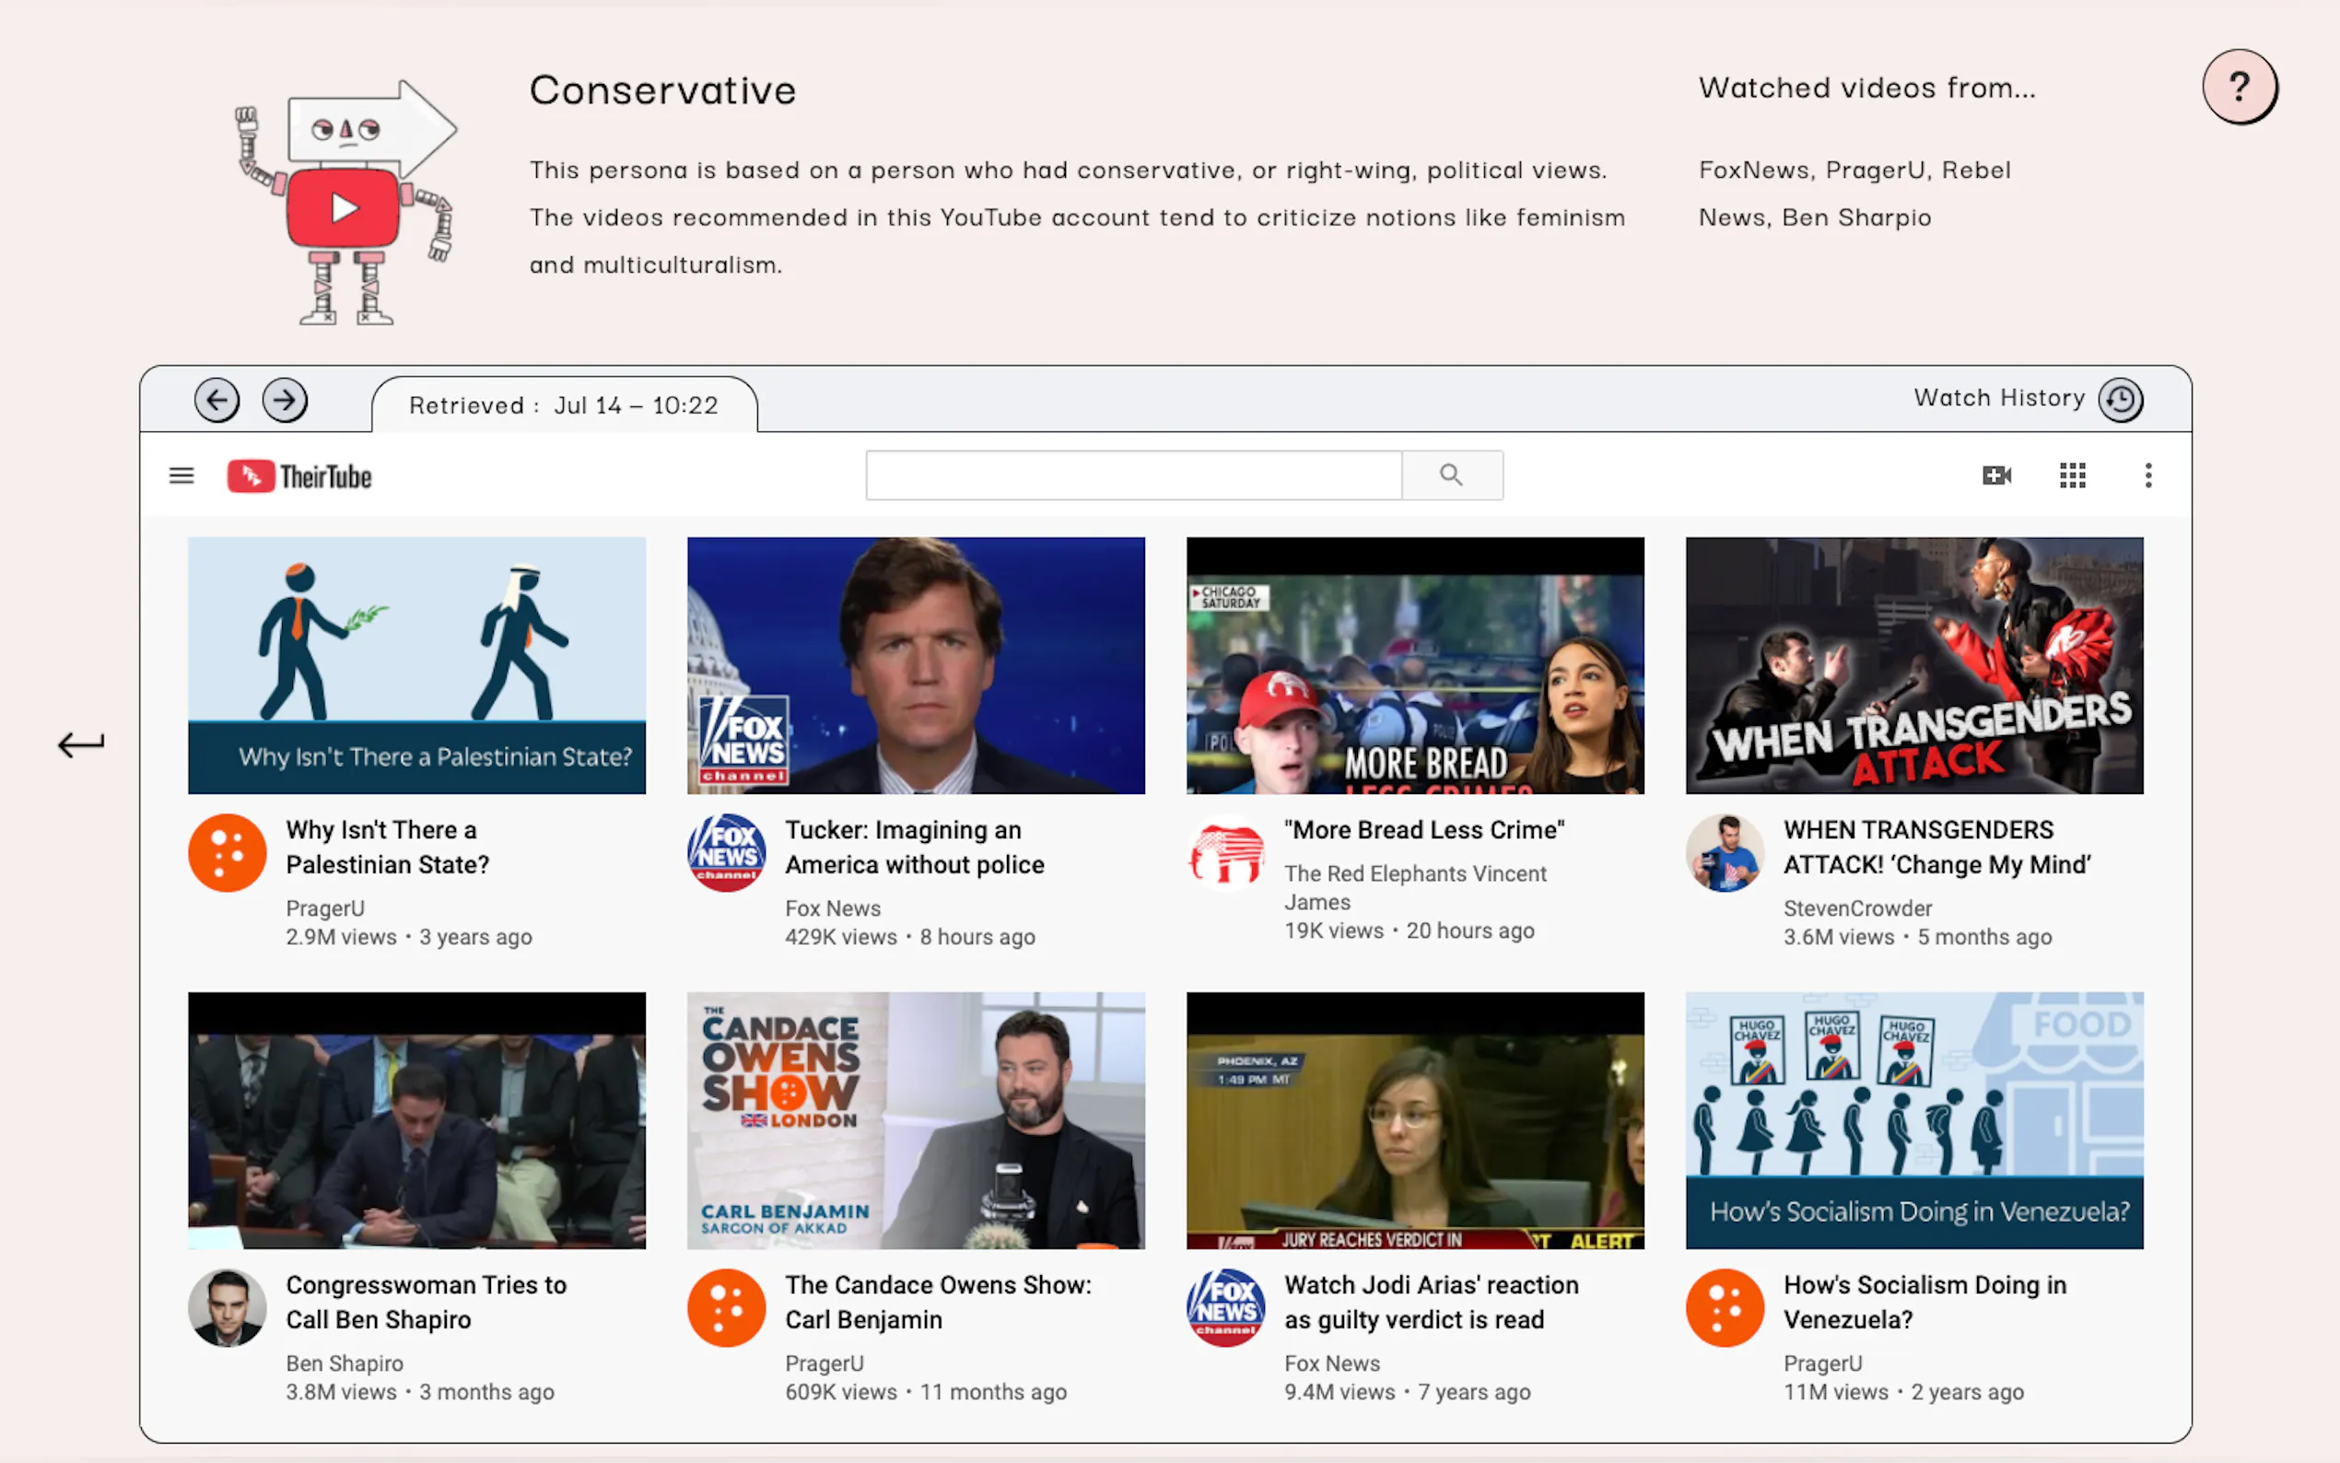
Task: Click the Red Elephants channel avatar
Action: tap(1225, 852)
